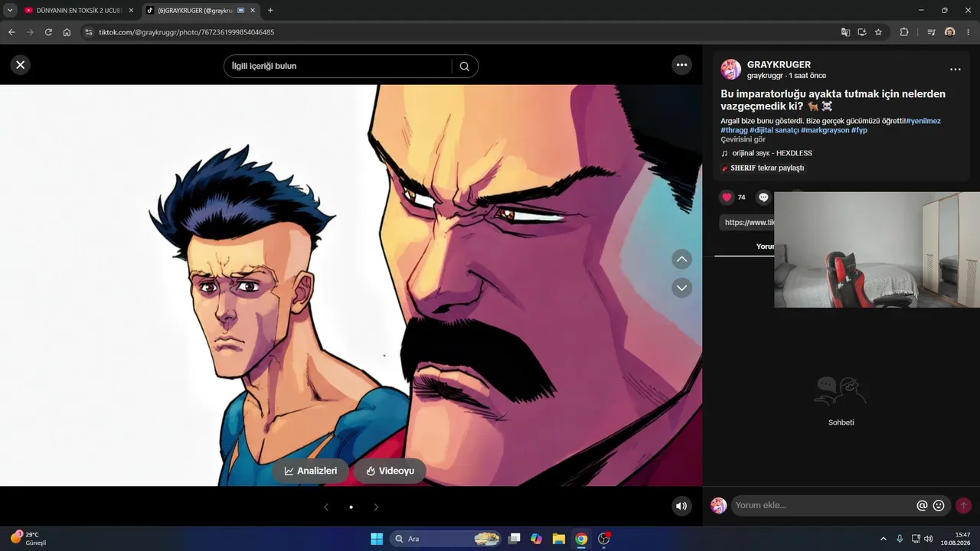Close the TikTok photo viewer with the X icon

coord(21,65)
